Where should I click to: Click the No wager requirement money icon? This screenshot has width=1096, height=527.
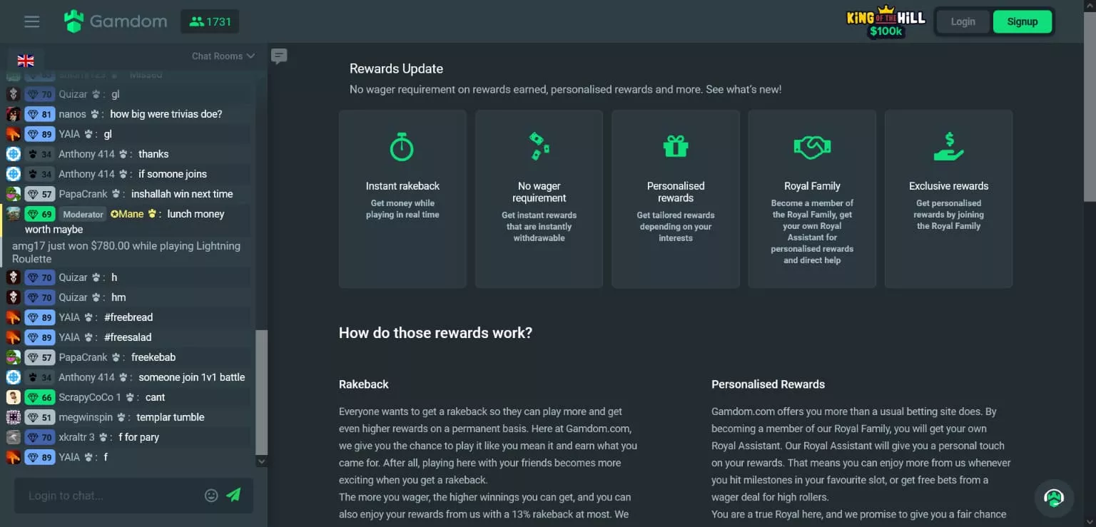(x=539, y=146)
